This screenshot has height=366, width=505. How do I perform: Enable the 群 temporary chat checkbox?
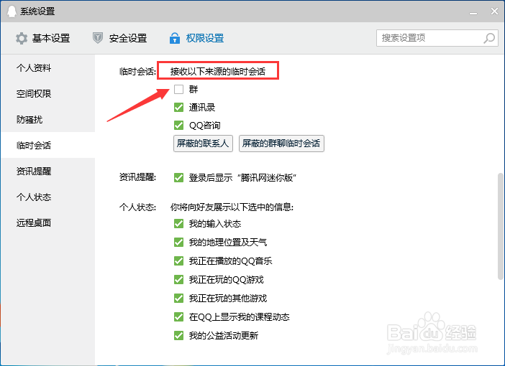click(x=178, y=89)
